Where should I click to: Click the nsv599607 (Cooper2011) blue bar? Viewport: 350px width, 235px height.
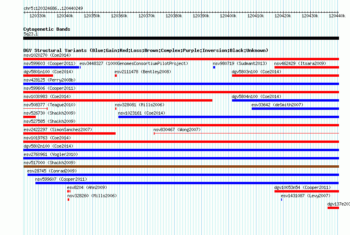[187, 183]
